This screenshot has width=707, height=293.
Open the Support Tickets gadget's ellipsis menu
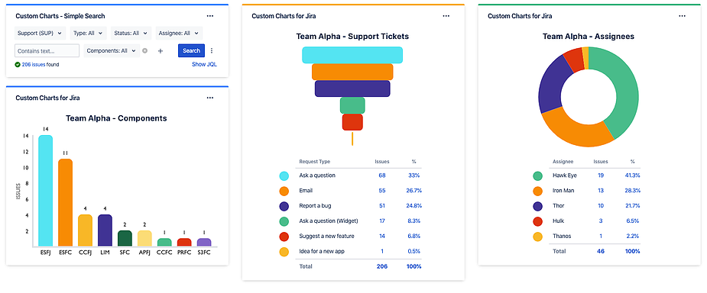(x=446, y=16)
